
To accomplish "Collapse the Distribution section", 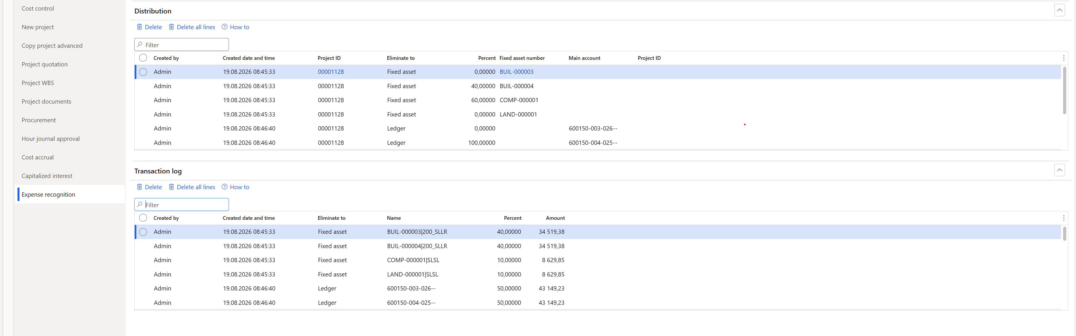I will click(x=1059, y=10).
